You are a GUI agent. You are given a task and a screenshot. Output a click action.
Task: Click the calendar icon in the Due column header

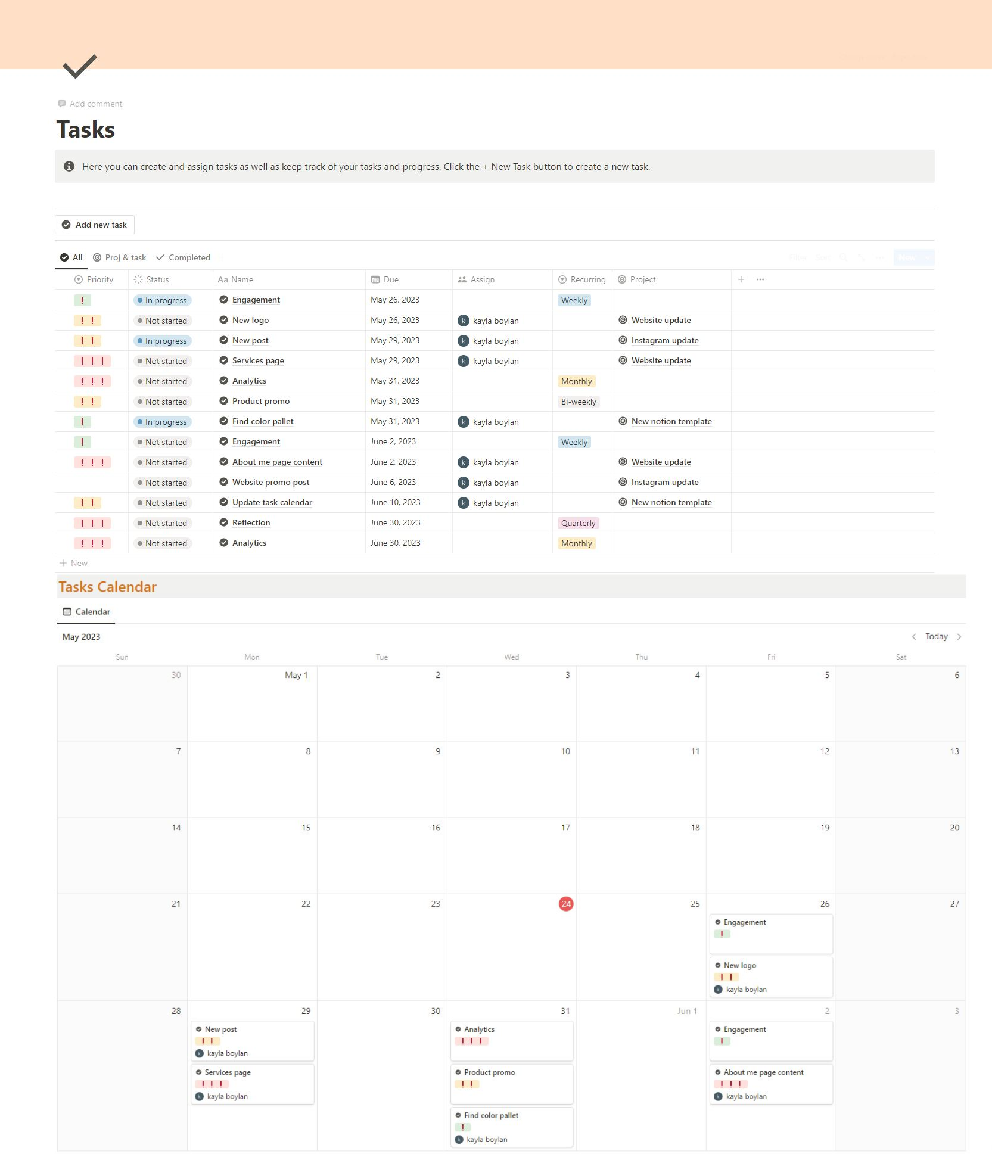click(375, 279)
